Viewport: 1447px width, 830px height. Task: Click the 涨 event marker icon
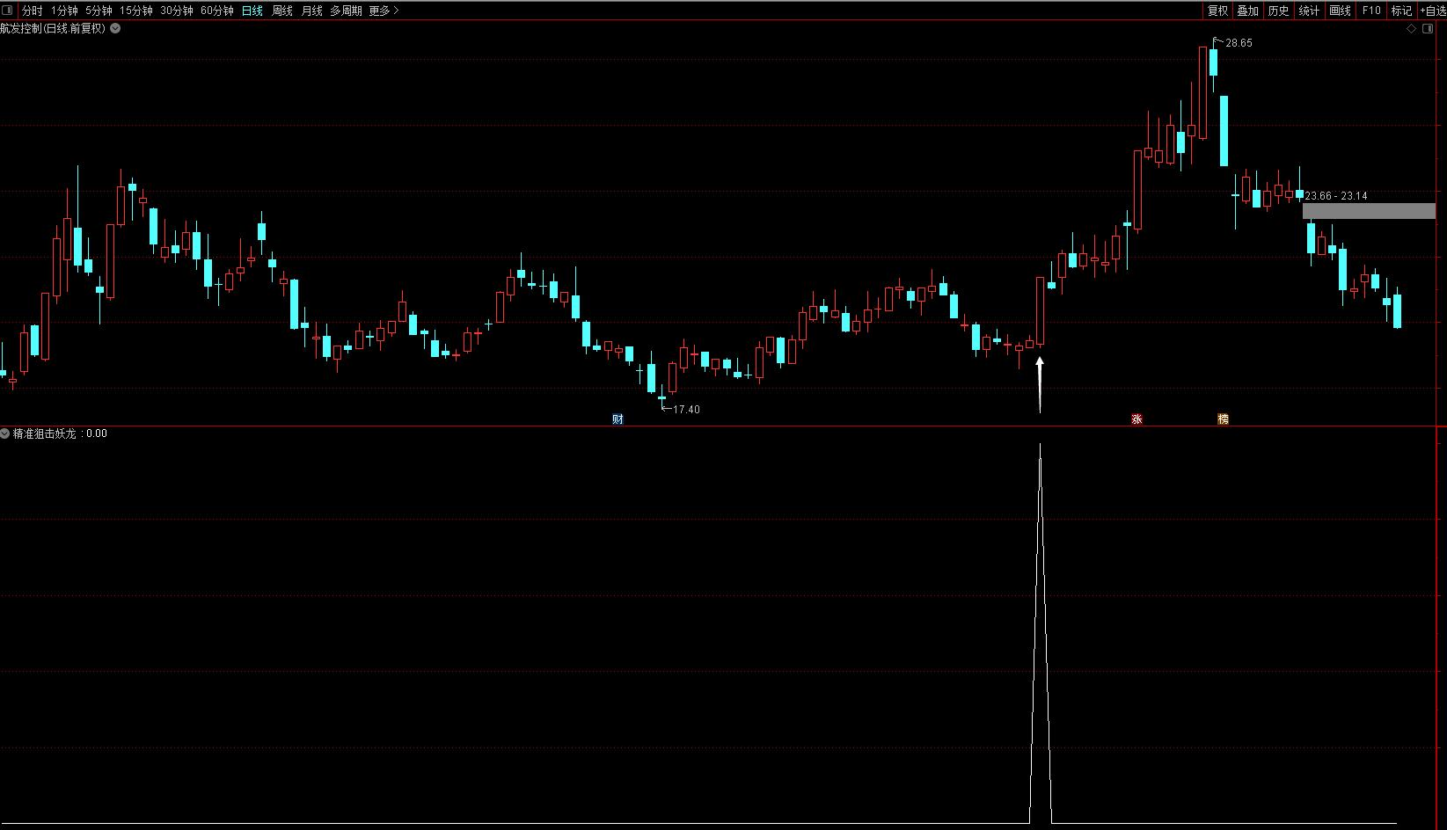click(1136, 419)
